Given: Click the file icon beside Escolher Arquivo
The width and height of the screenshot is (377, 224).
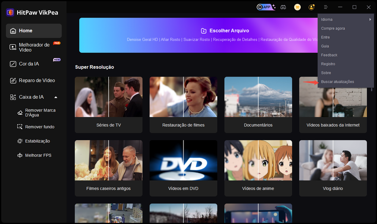Looking at the screenshot, I should [204, 31].
